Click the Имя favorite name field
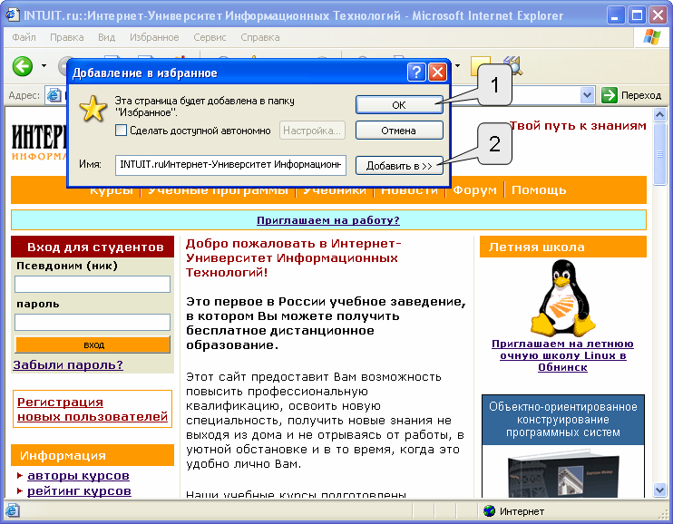Viewport: 673px width, 524px height. 230,165
